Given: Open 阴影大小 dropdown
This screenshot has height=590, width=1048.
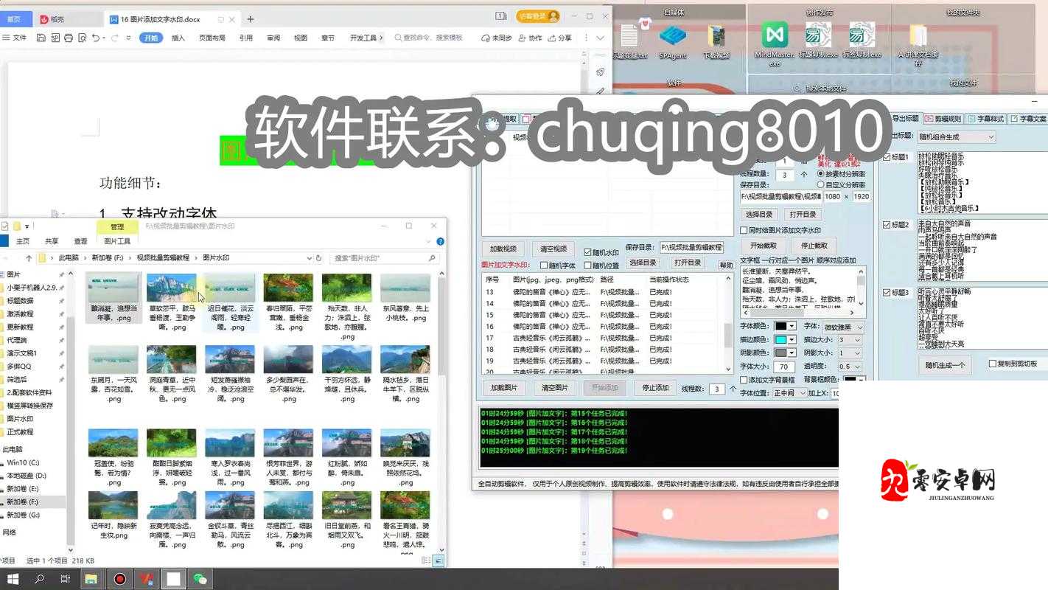Looking at the screenshot, I should [x=850, y=353].
